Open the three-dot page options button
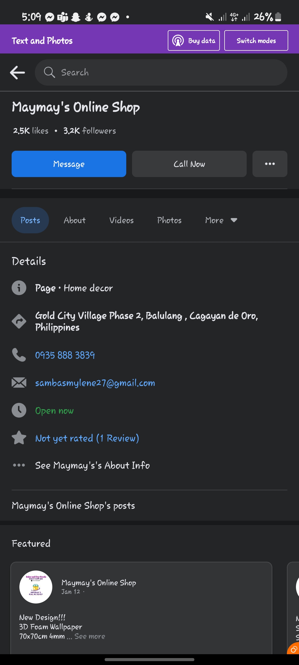299x665 pixels. pos(270,164)
